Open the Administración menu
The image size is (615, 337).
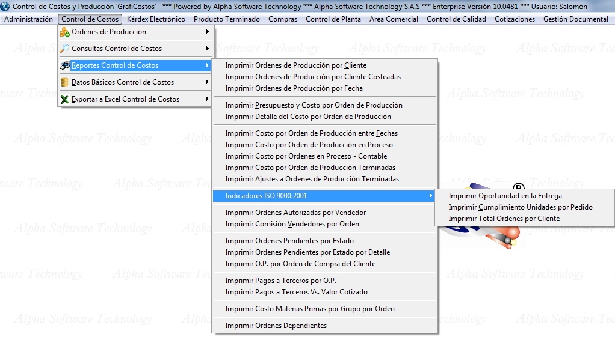coord(28,19)
